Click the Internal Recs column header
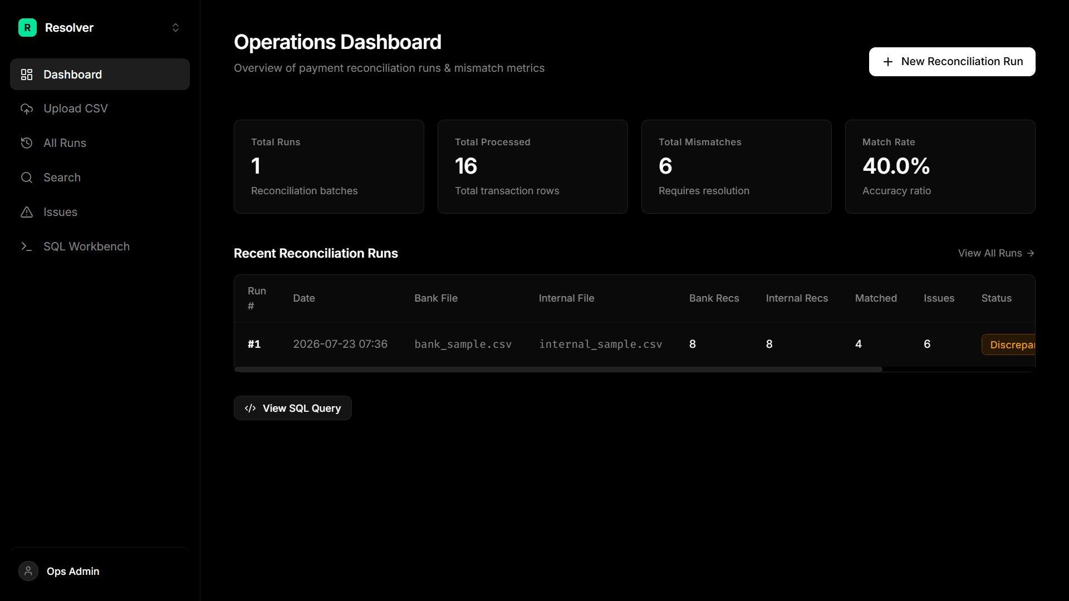The width and height of the screenshot is (1069, 601). coord(797,298)
